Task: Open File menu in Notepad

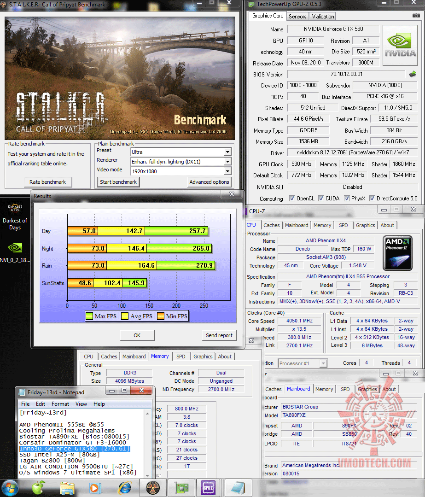Action: [x=25, y=404]
